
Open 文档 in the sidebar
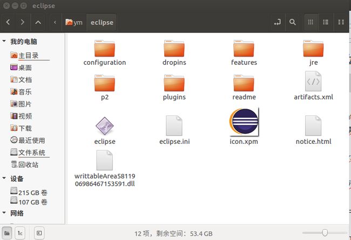21,79
